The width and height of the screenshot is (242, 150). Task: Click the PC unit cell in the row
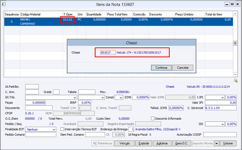79,20
